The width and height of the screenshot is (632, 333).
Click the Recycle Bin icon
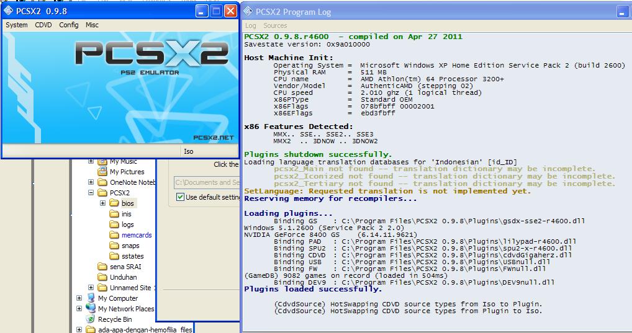(91, 319)
